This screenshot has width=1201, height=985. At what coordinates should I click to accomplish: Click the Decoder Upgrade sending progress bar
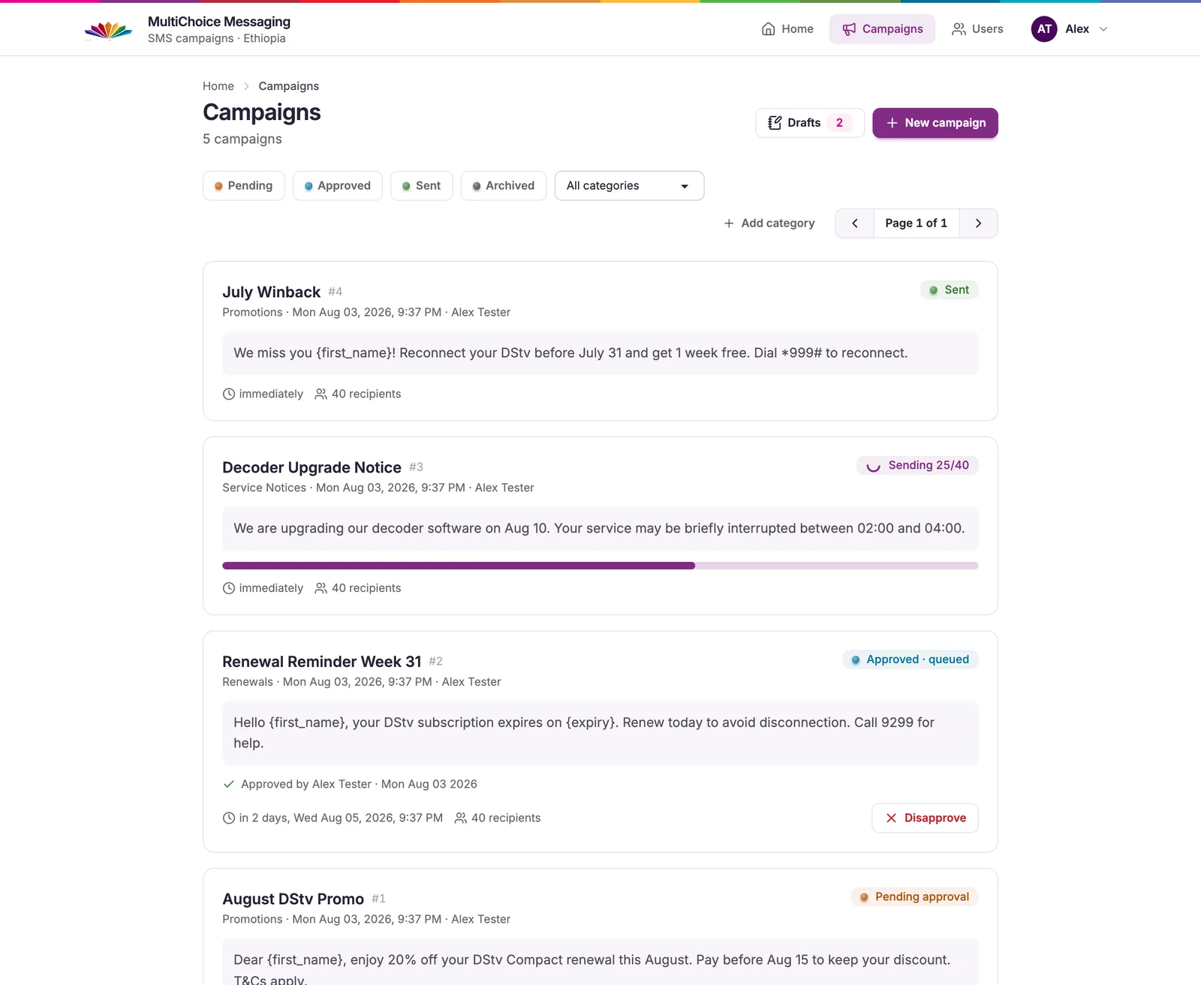600,566
